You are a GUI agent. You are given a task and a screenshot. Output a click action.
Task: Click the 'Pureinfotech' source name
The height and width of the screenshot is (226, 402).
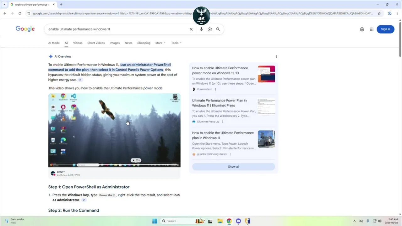[x=204, y=89]
